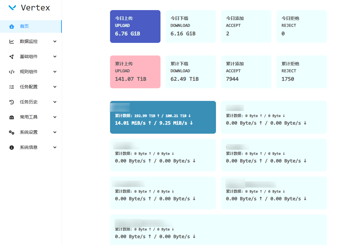Open the 今日上传 6.76 GiB card
338x245 pixels.
(x=135, y=26)
